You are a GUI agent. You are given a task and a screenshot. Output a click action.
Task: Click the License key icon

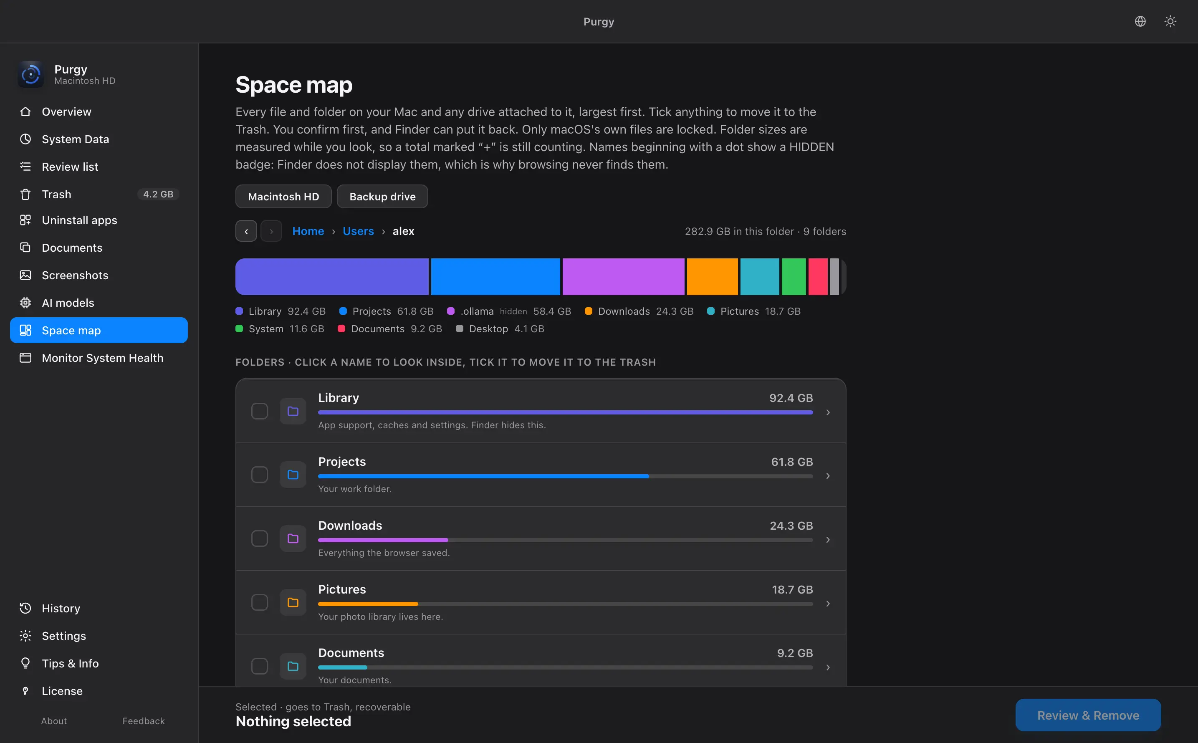[x=25, y=690]
